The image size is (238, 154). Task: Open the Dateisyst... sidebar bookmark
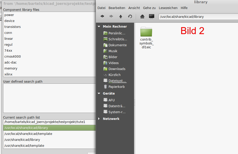click(115, 81)
